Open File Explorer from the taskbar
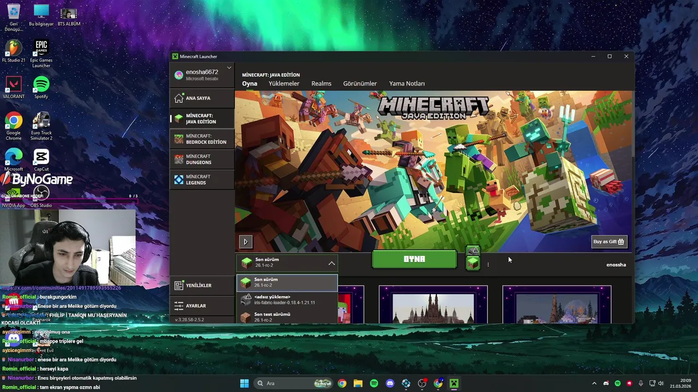The image size is (698, 392). coord(358,383)
